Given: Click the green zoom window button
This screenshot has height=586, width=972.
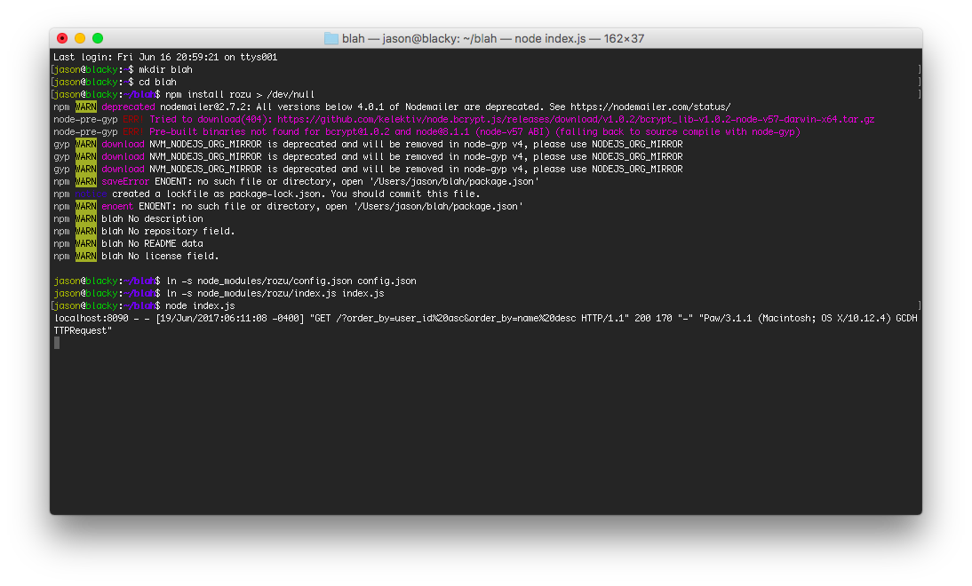Looking at the screenshot, I should pos(98,38).
